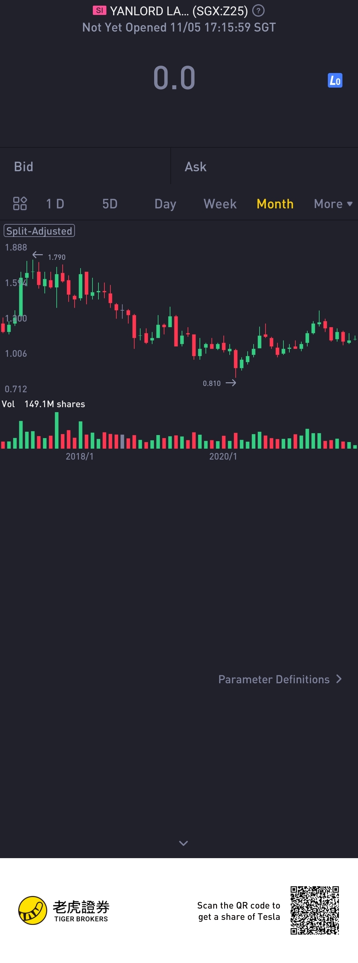The width and height of the screenshot is (358, 963).
Task: Tap the Ask panel
Action: pyautogui.click(x=264, y=166)
